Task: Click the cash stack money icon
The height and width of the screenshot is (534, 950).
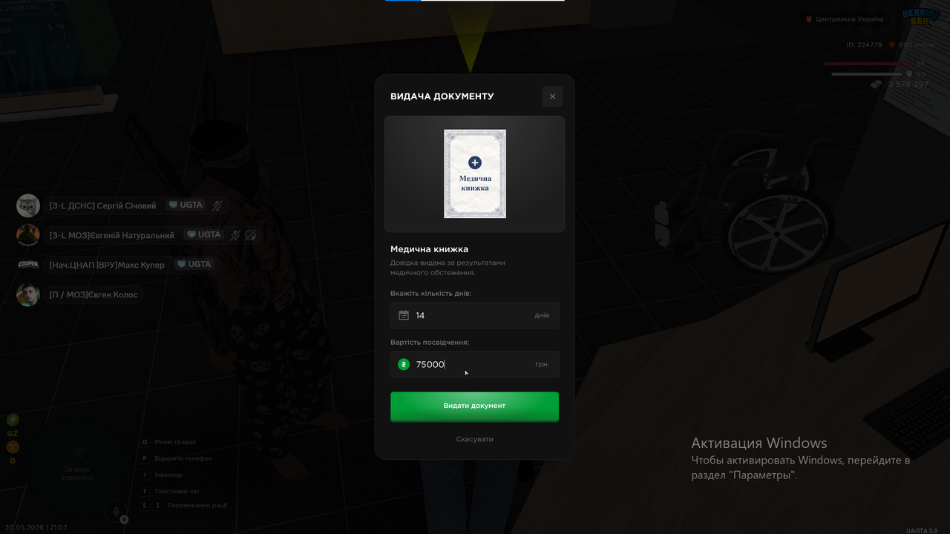Action: tap(877, 85)
